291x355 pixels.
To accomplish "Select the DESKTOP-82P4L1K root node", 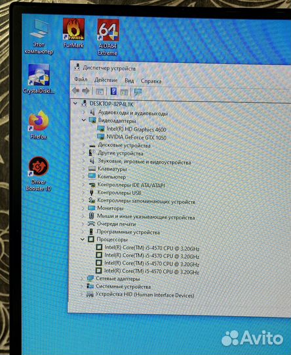I will [111, 104].
